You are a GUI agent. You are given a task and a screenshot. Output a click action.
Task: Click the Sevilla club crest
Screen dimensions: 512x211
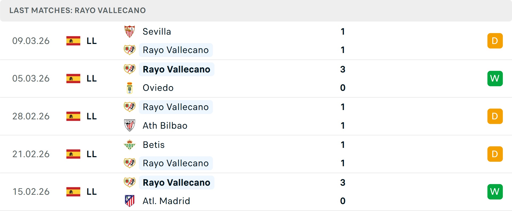click(130, 31)
